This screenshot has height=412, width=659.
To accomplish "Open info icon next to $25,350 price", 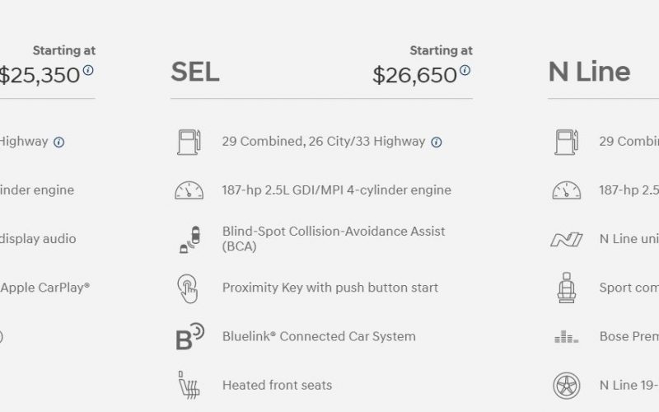I will [x=88, y=70].
